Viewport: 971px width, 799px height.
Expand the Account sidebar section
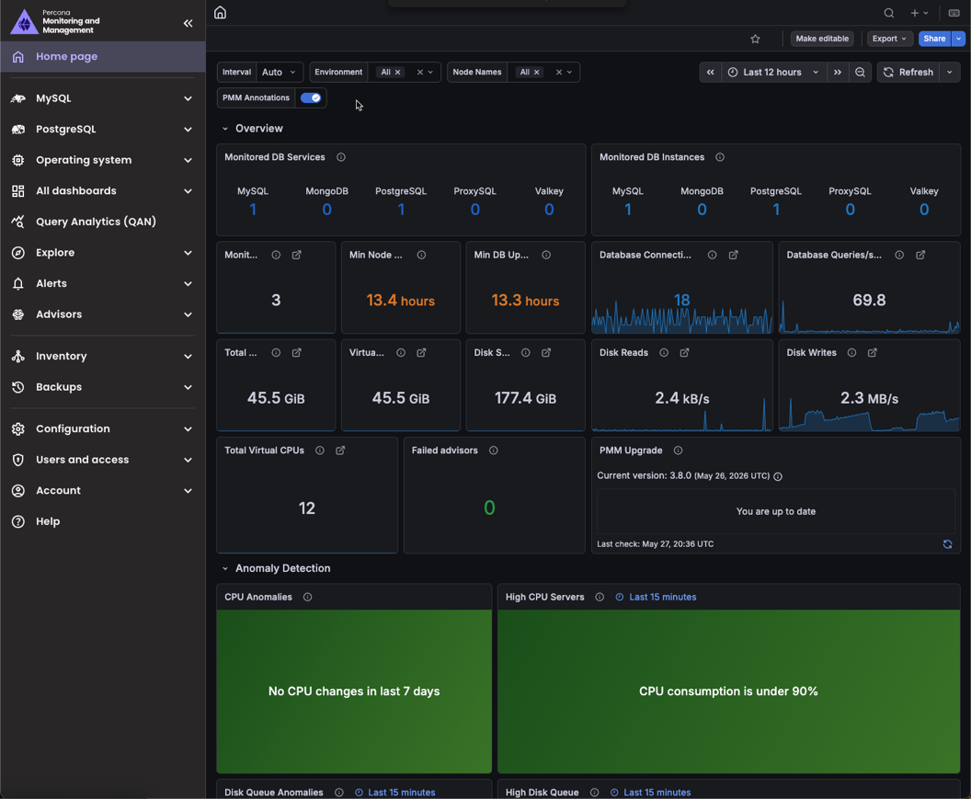[x=188, y=491]
